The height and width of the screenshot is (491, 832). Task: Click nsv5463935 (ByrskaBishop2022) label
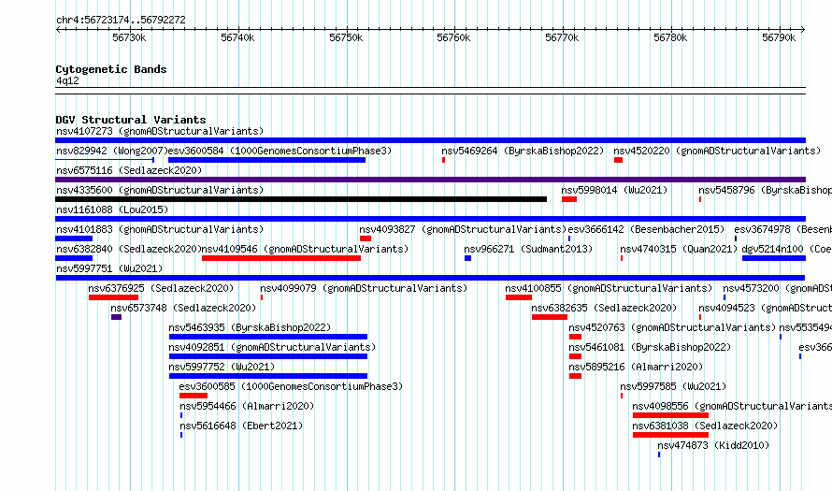tap(250, 327)
